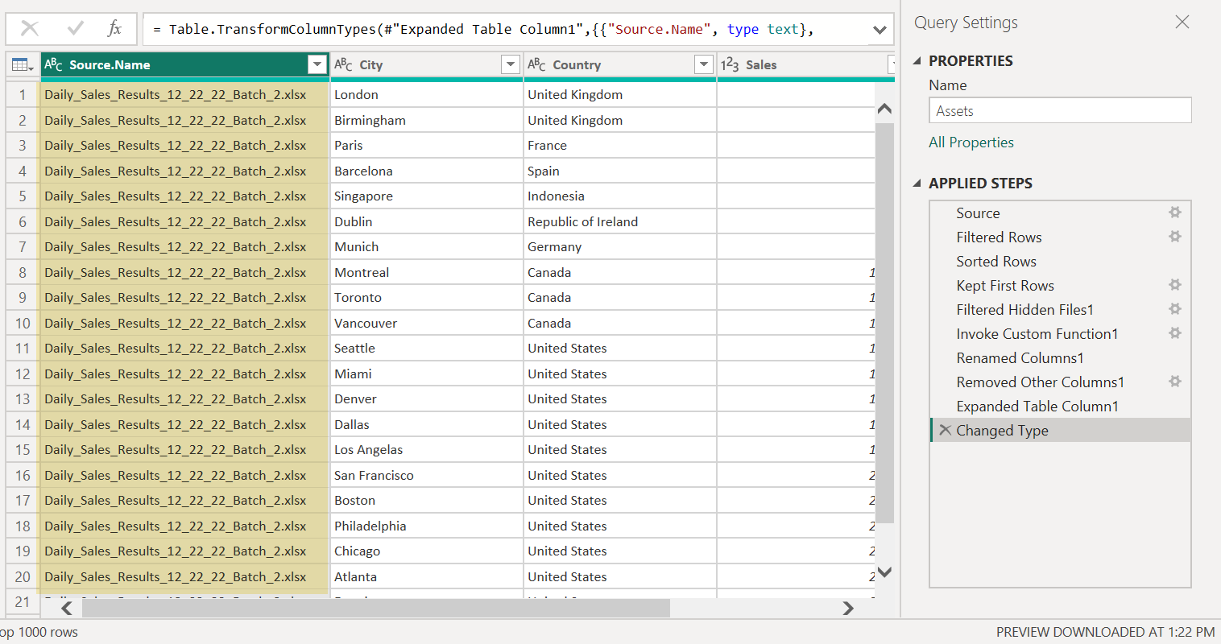Click the ABC data type icon for City
Image resolution: width=1221 pixels, height=644 pixels.
click(x=343, y=64)
